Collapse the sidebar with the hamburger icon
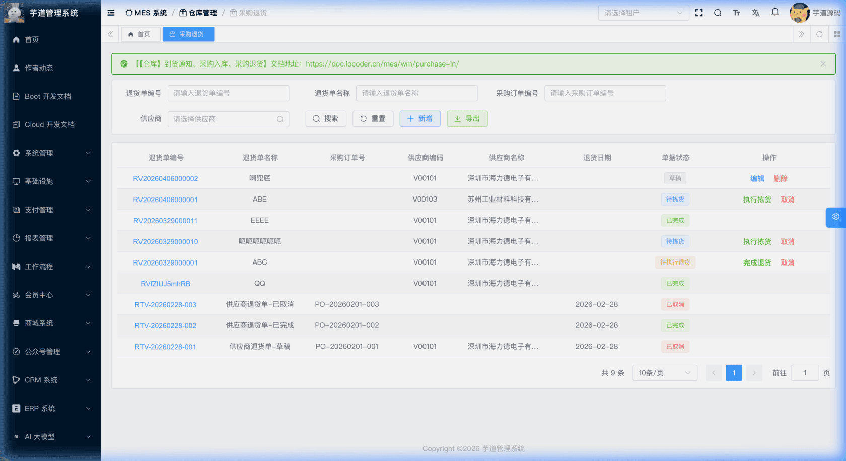 111,13
